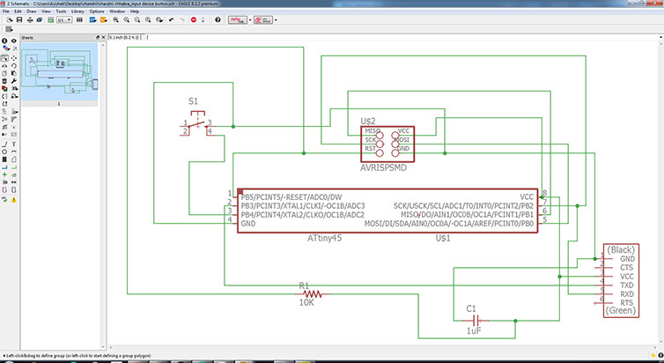Redraw the schematic view icon

click(148, 20)
